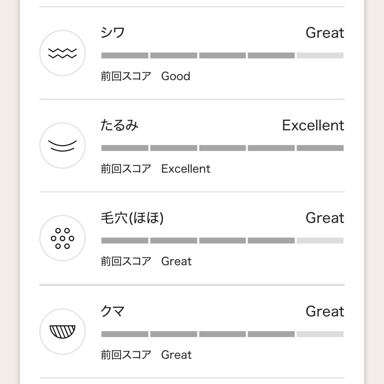Click the シワ category title

coord(113,33)
